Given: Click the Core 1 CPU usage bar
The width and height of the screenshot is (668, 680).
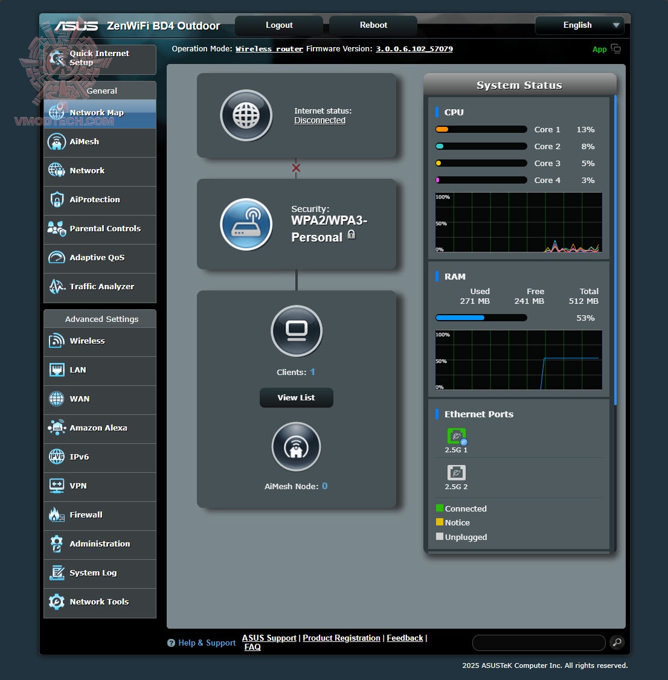Looking at the screenshot, I should [481, 129].
